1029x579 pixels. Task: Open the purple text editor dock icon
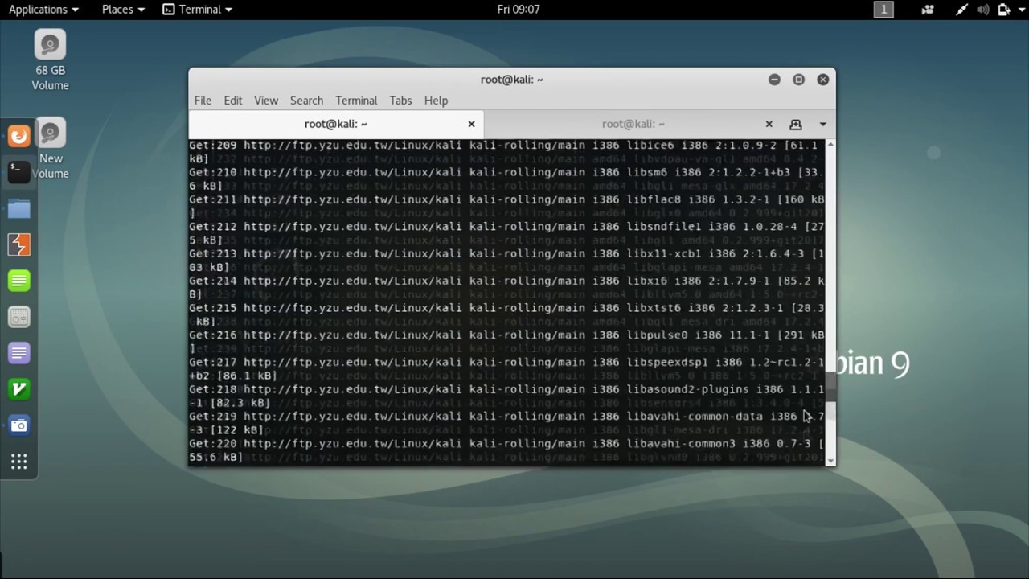pyautogui.click(x=18, y=353)
